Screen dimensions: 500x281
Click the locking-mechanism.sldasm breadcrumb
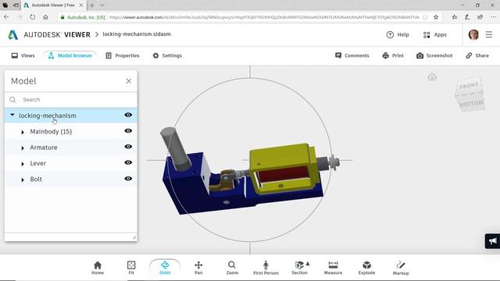coord(137,34)
